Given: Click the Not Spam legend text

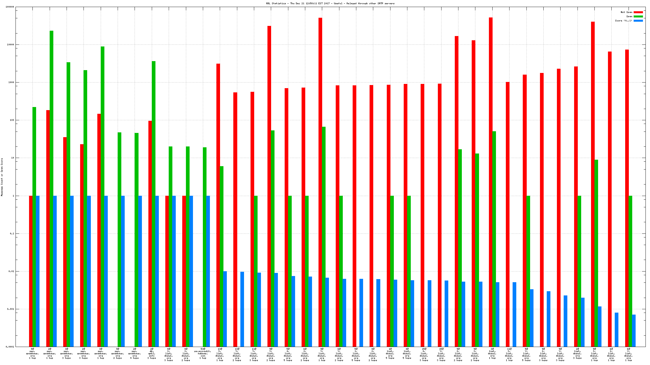Looking at the screenshot, I should point(626,12).
